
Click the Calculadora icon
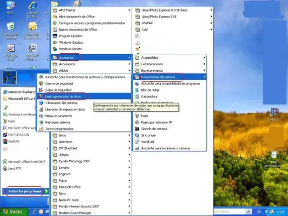tap(137, 96)
